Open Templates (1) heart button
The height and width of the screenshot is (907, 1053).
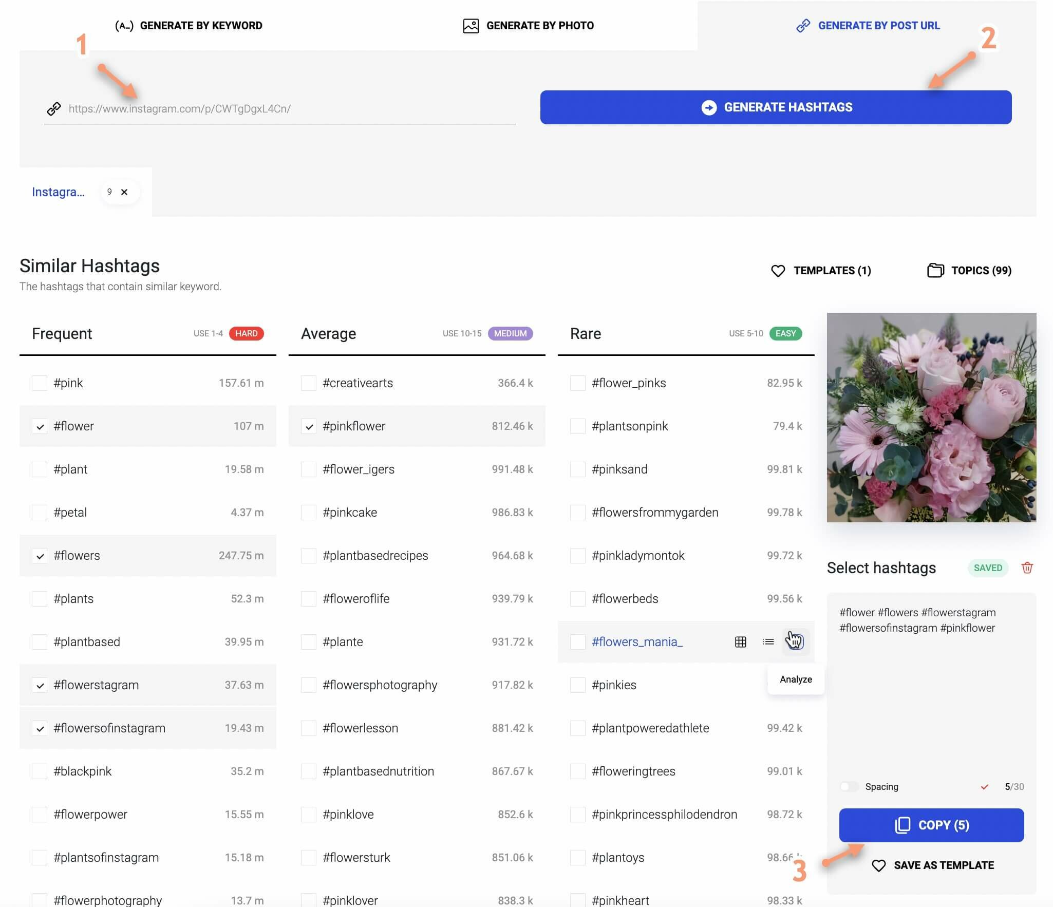point(821,271)
